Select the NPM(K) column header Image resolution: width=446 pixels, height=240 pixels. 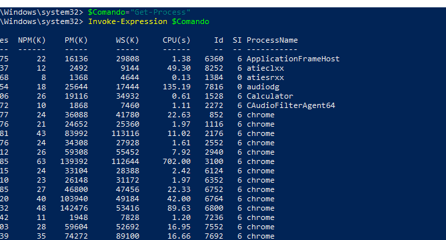click(x=32, y=40)
